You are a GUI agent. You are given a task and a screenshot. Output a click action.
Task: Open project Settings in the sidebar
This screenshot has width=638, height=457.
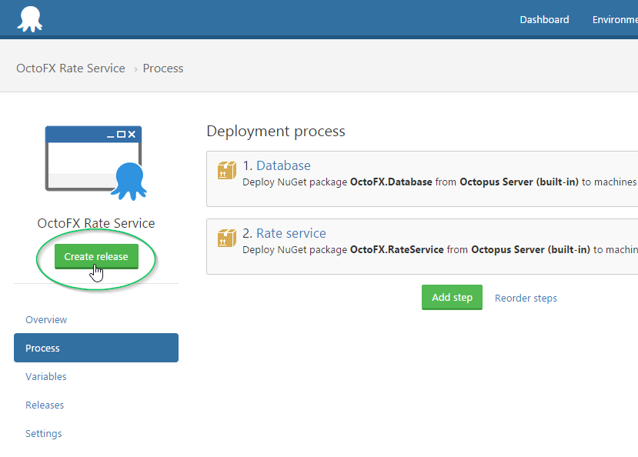(44, 433)
